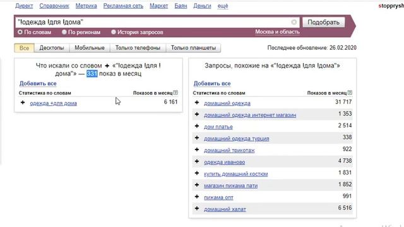Viewport: 404px width, 227px height.
Task: Add 'домашний халат' query with plus icon
Action: pyautogui.click(x=197, y=209)
